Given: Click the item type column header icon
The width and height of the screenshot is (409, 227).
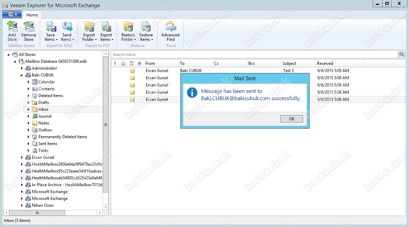Looking at the screenshot, I should [131, 63].
